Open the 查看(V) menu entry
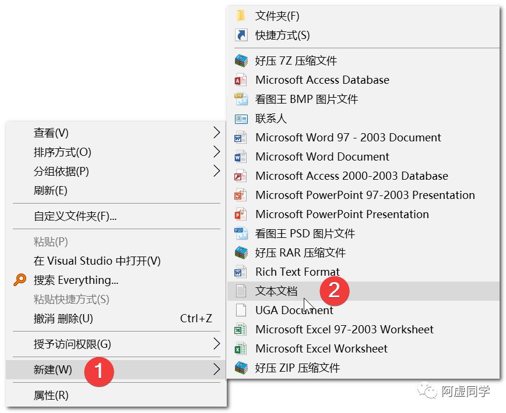 coord(116,133)
